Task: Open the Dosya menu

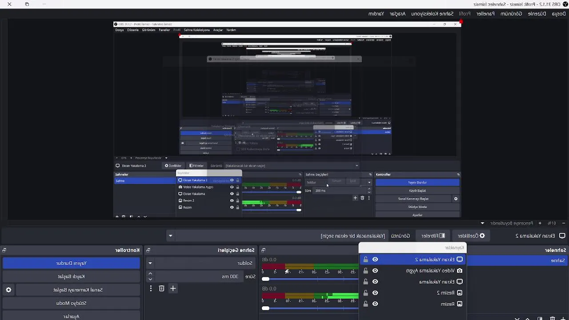Action: coord(559,14)
